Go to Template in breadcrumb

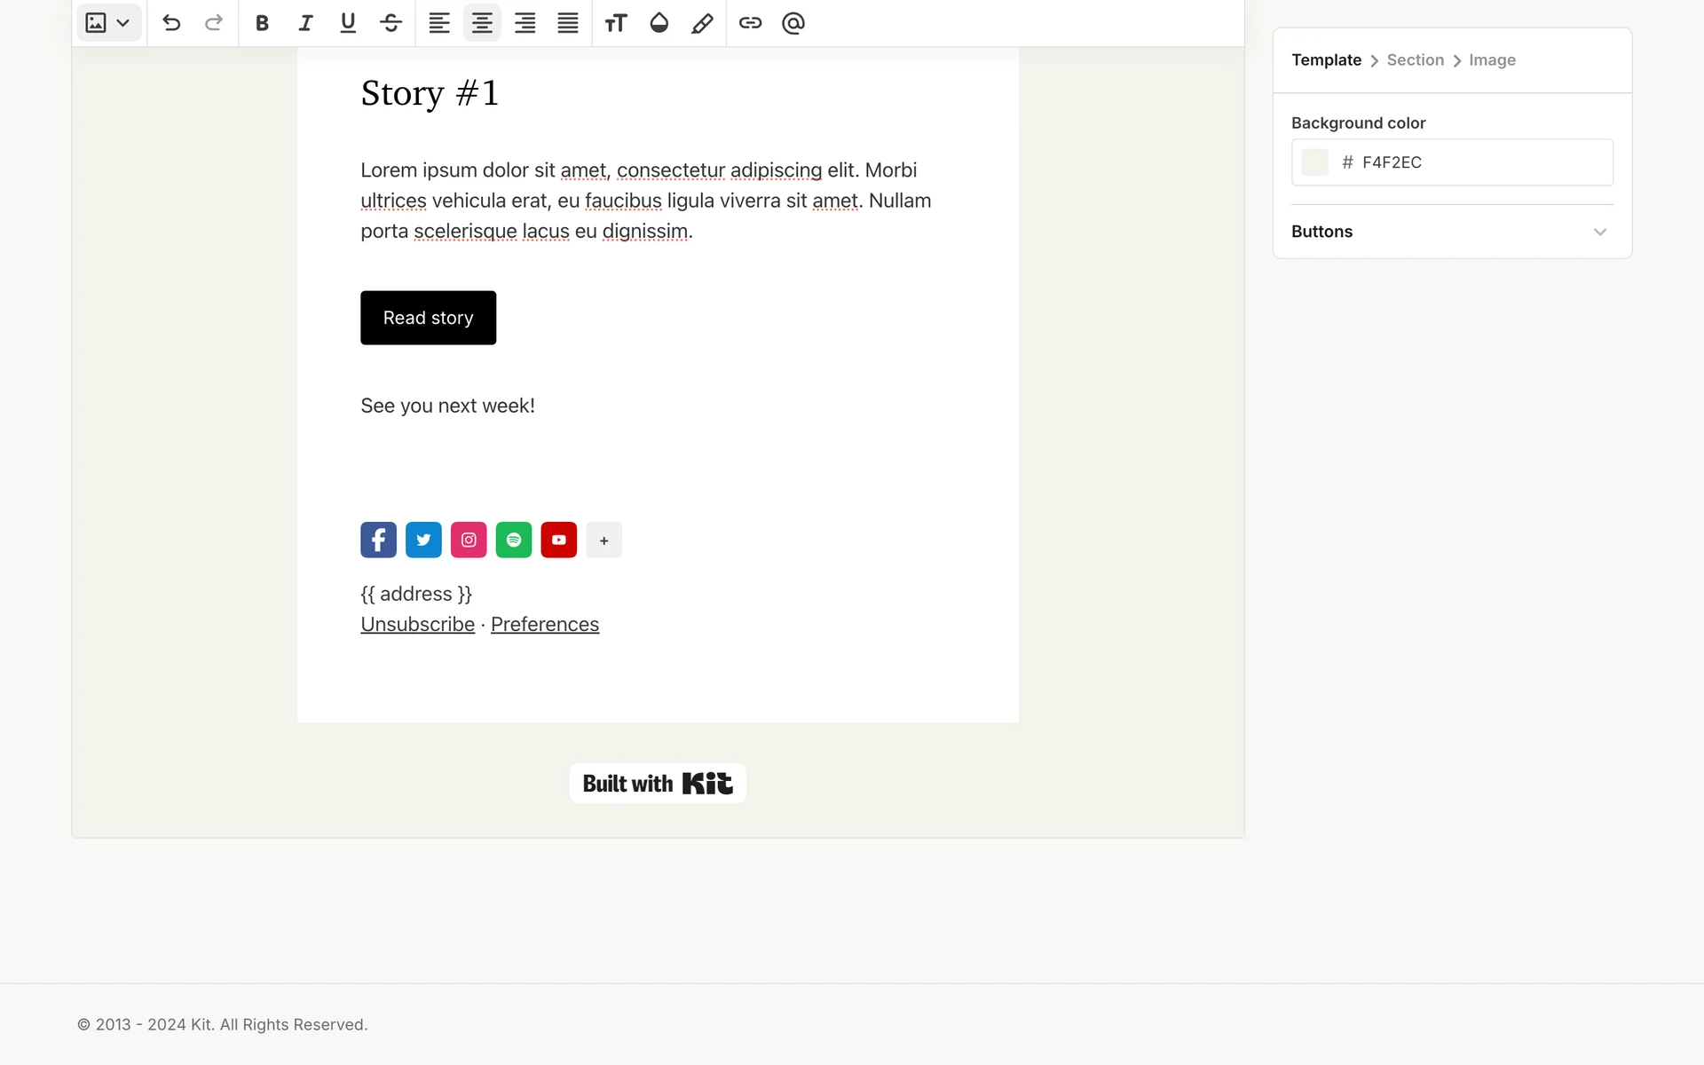1326,60
